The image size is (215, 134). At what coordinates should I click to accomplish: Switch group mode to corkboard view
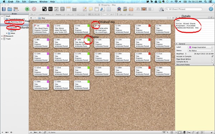point(144,9)
